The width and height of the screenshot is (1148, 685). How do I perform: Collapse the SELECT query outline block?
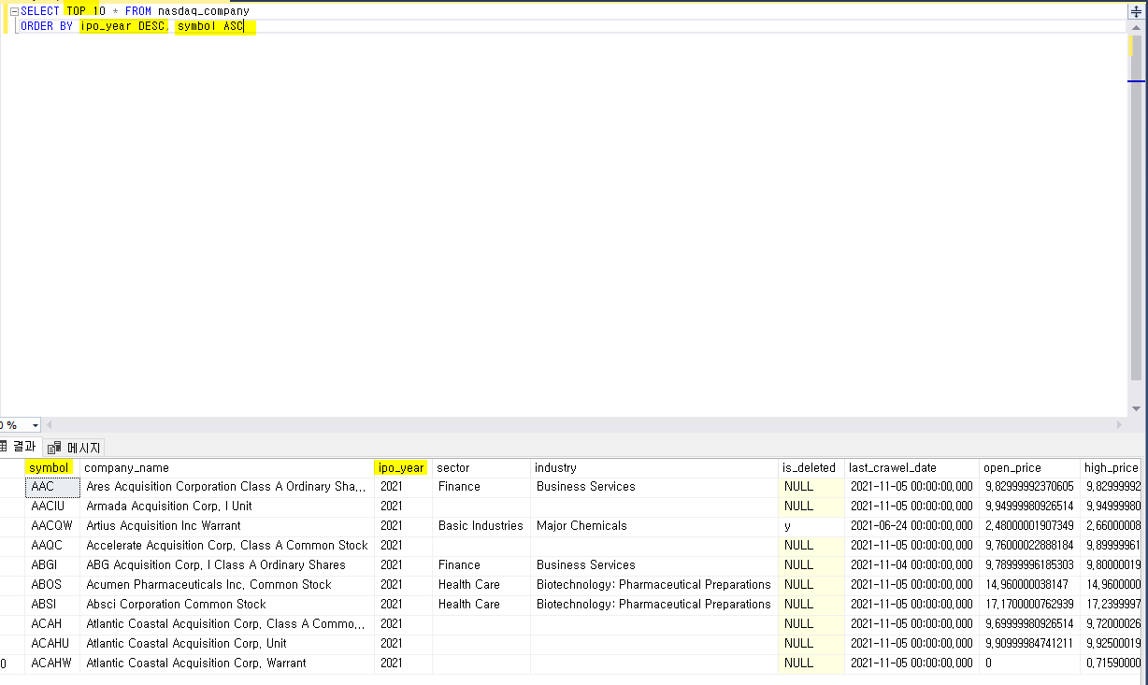[14, 11]
